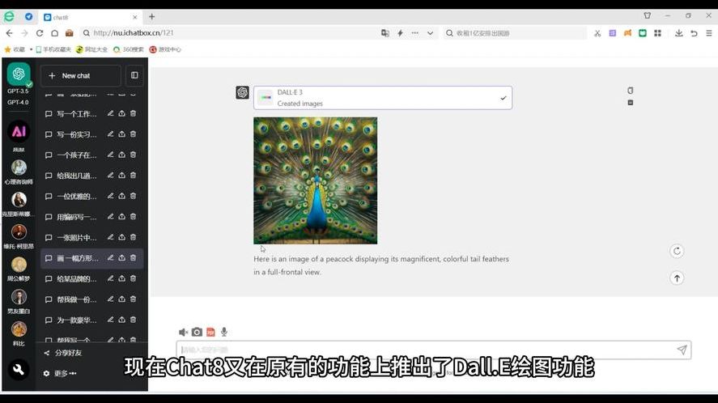Select the GPT-3.5 model logo
The image size is (718, 403).
click(19, 74)
